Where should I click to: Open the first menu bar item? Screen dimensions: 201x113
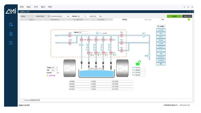[x=22, y=7]
